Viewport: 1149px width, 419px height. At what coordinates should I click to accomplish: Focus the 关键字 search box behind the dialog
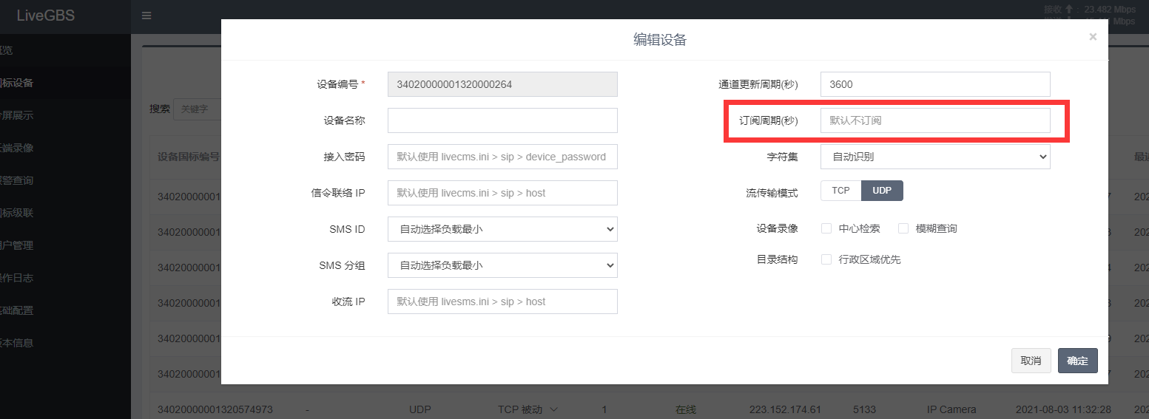tap(198, 109)
